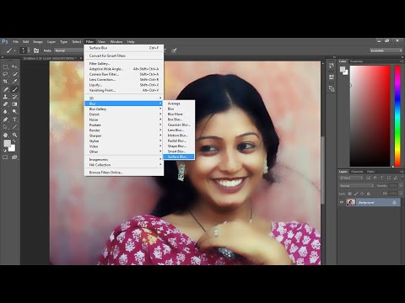Change screen mode from toolbox bottom

(x=14, y=157)
